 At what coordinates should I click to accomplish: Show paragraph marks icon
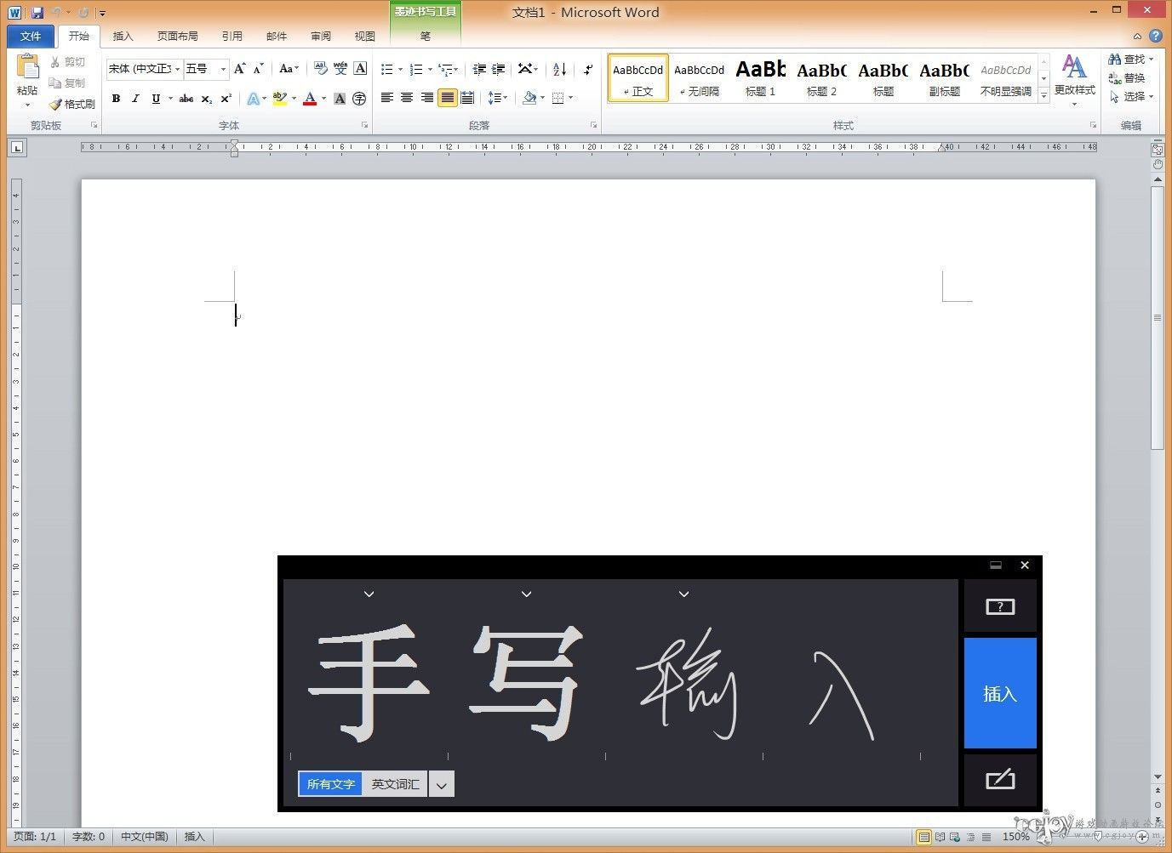(587, 69)
